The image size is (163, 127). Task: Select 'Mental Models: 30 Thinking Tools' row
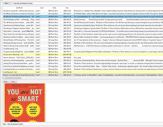pos(83,40)
